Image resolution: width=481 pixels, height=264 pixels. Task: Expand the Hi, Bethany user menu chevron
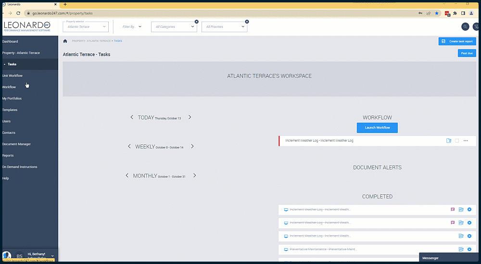click(52, 256)
